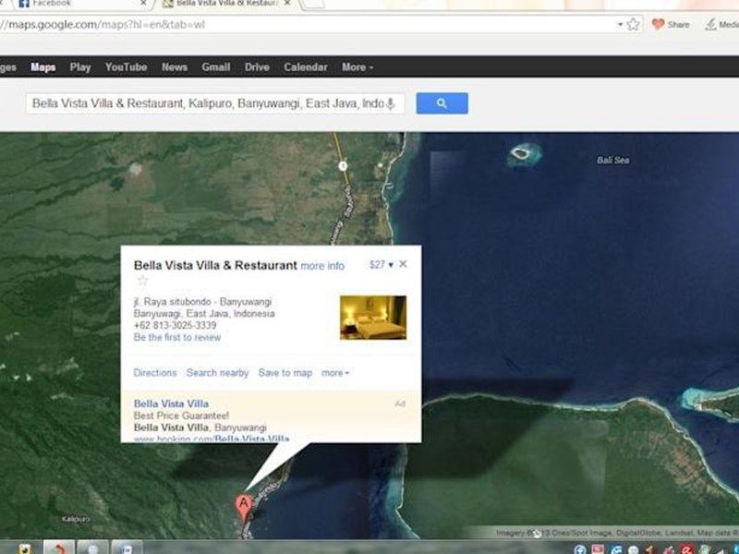Open Maps in the black navigation bar
This screenshot has height=554, width=739.
42,66
